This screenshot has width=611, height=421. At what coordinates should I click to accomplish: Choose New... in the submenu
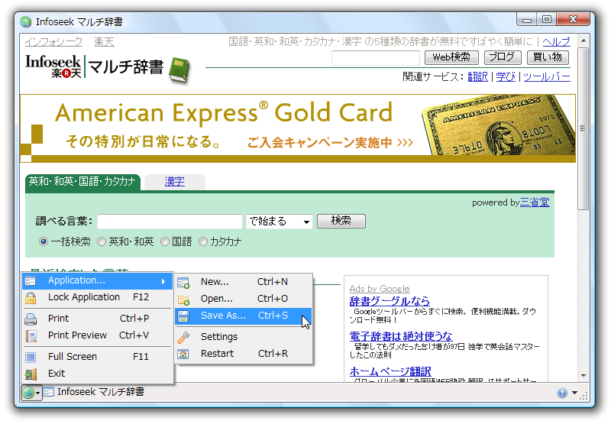tap(244, 282)
